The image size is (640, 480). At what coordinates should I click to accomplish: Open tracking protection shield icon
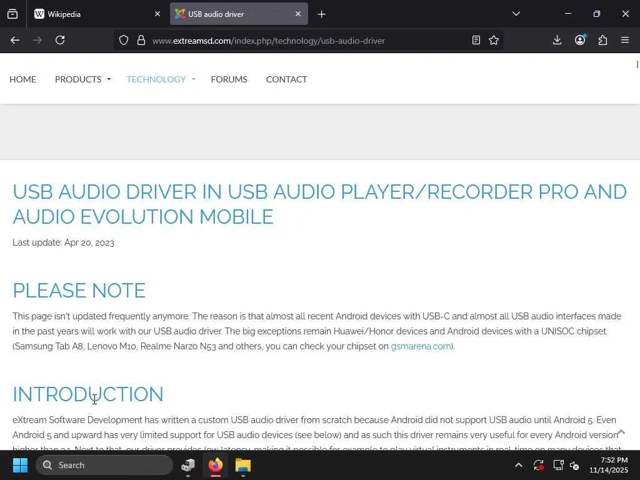[x=124, y=40]
